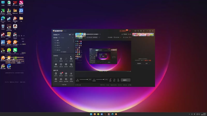The width and height of the screenshot is (207, 116).
Task: Click the speaker icon below the preview
Action: [94, 79]
